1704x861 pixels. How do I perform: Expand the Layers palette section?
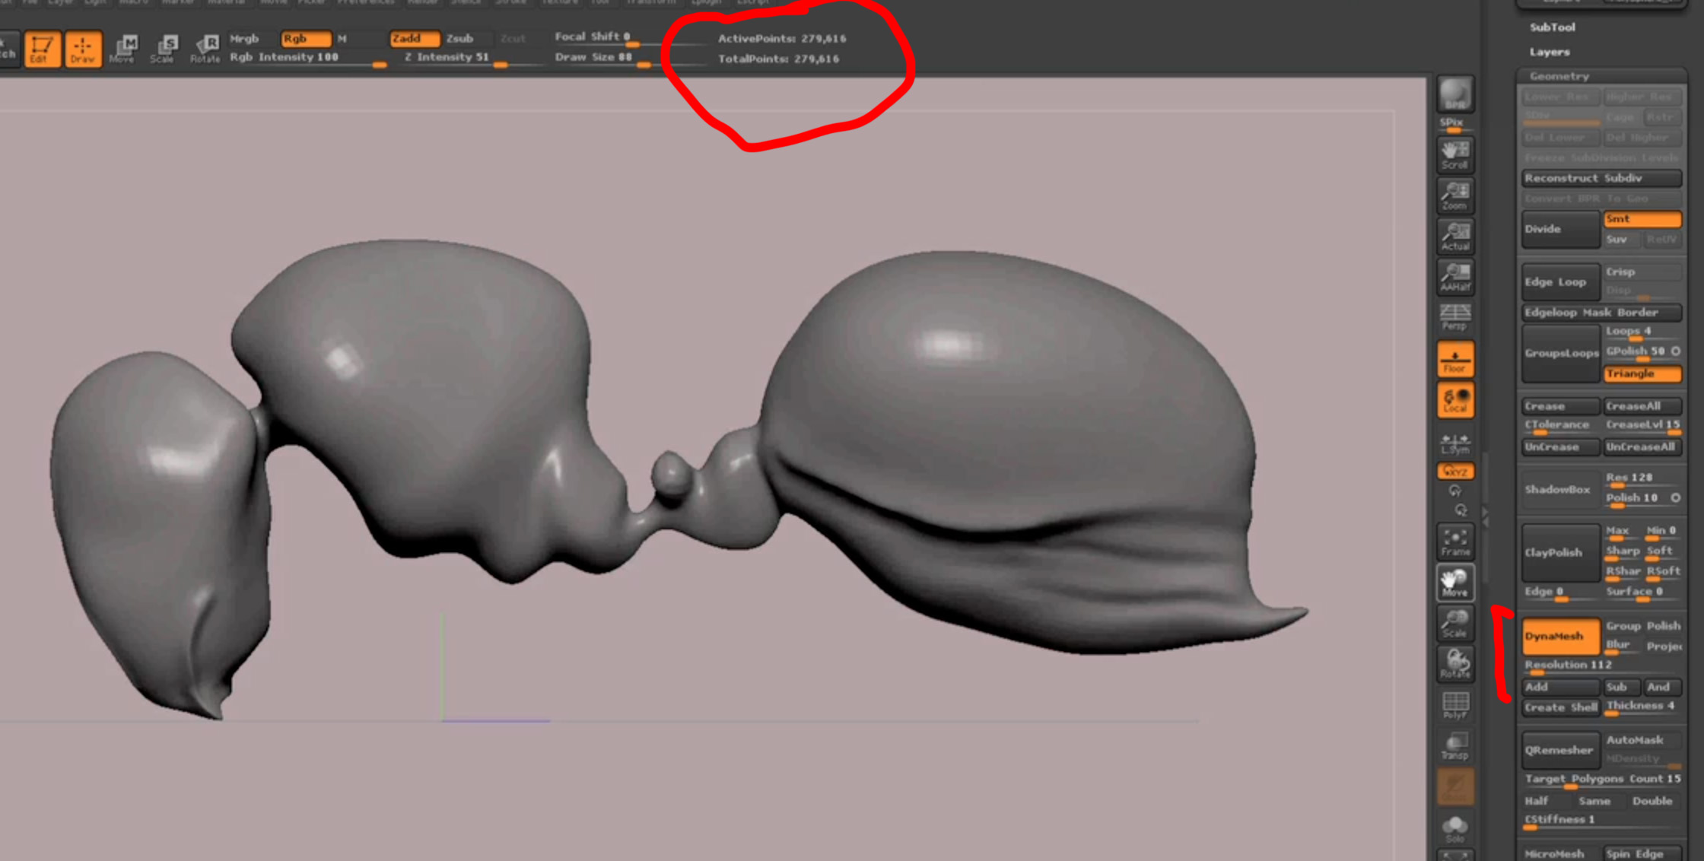coord(1550,52)
